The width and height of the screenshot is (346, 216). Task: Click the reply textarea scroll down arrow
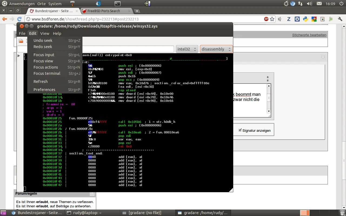click(269, 111)
